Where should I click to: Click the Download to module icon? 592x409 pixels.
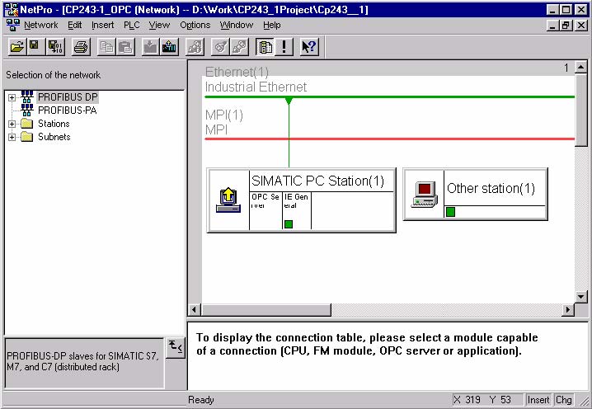(151, 47)
